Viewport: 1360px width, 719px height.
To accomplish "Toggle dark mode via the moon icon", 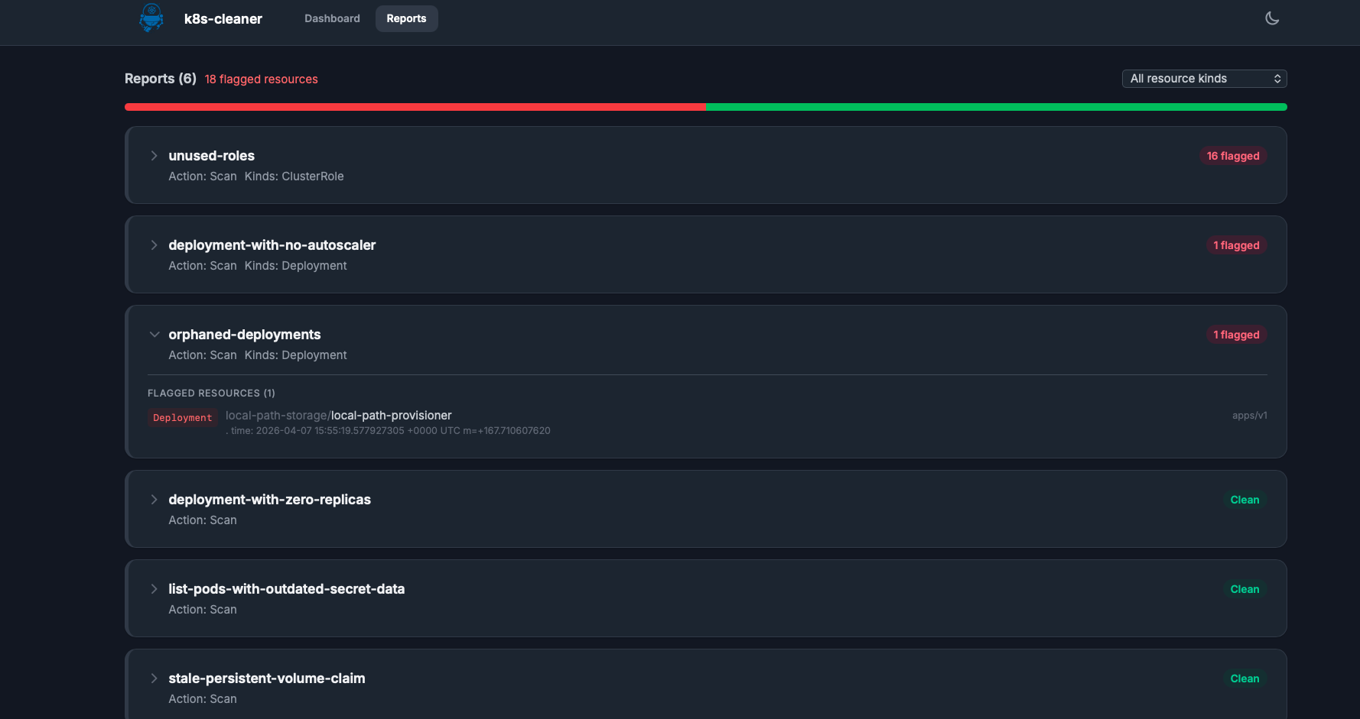I will [1272, 18].
